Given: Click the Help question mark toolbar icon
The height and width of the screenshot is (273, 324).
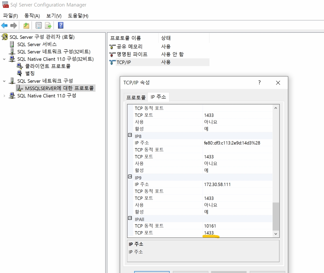Looking at the screenshot, I should 61,25.
